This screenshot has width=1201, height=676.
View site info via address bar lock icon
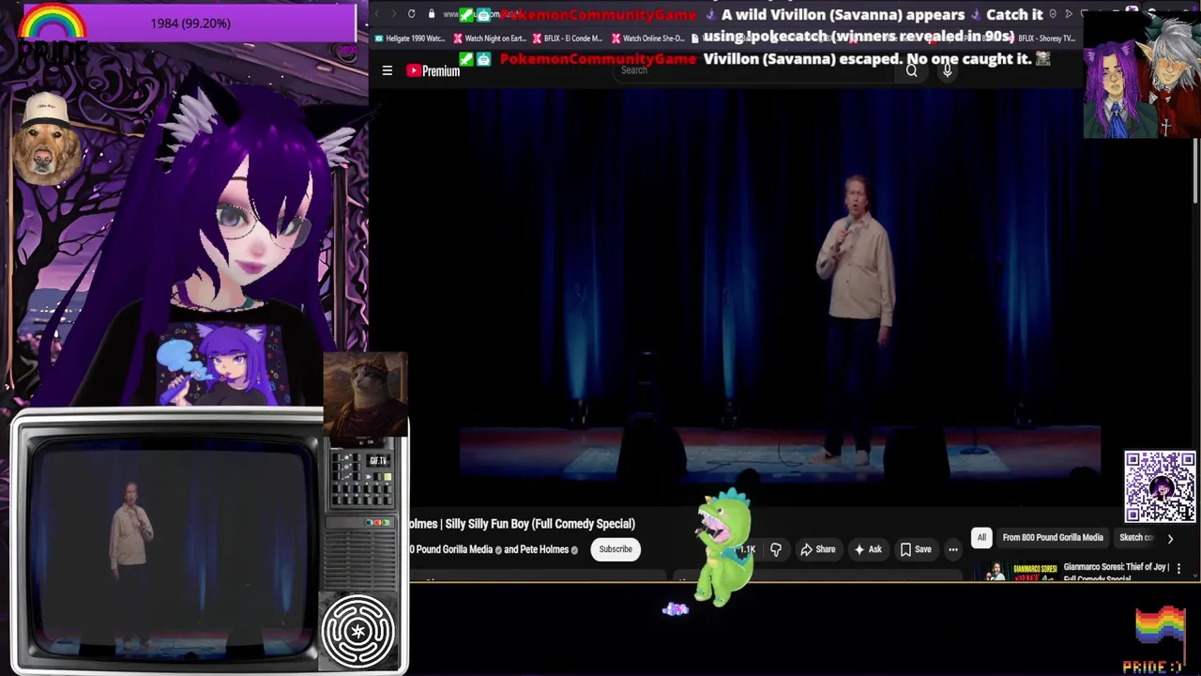click(432, 14)
